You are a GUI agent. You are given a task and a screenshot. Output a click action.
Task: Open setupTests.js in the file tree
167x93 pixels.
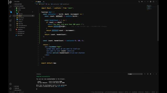pos(22,27)
